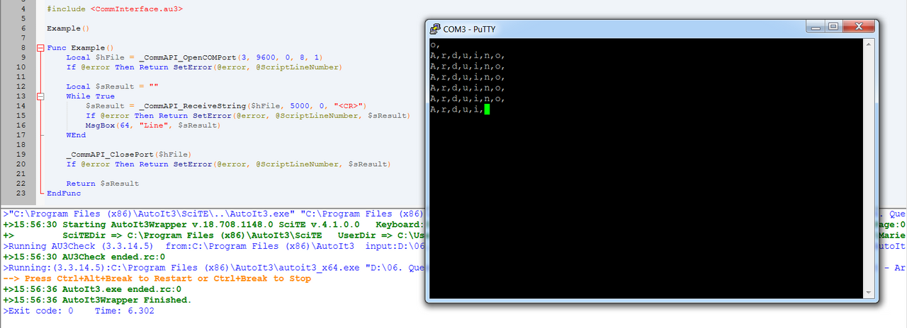Close the COM3 PuTTY window
This screenshot has height=328, width=907.
(x=860, y=27)
